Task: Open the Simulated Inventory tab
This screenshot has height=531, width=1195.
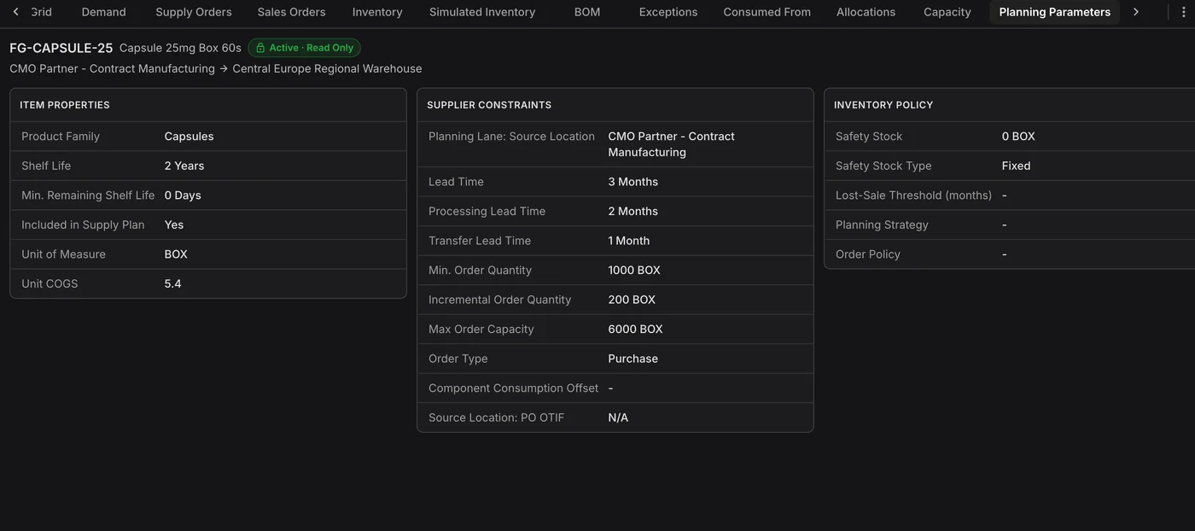Action: (482, 12)
